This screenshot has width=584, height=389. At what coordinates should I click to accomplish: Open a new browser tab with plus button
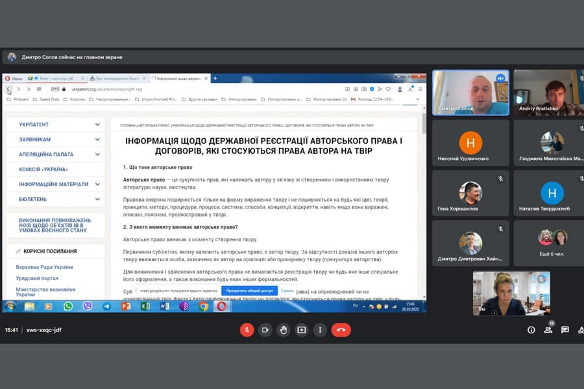(x=215, y=78)
